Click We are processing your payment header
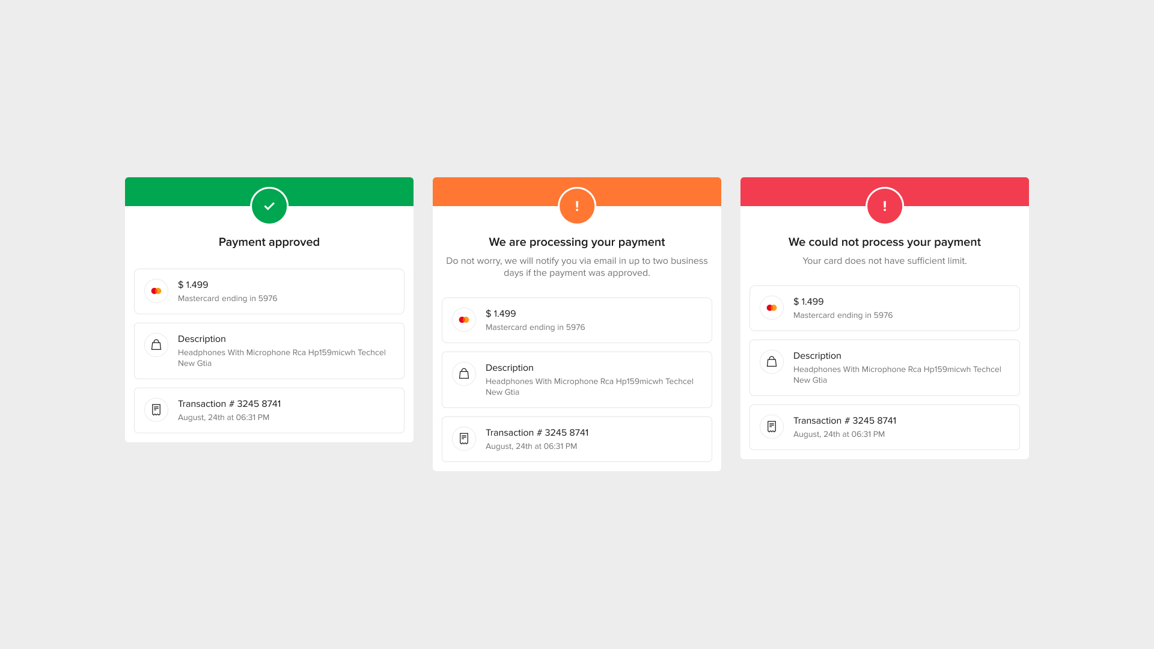This screenshot has height=649, width=1154. pos(577,242)
